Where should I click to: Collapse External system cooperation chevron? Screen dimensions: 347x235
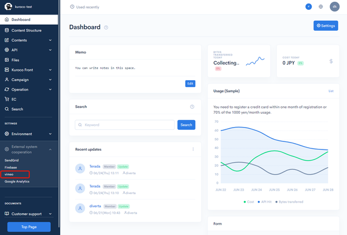(x=50, y=150)
